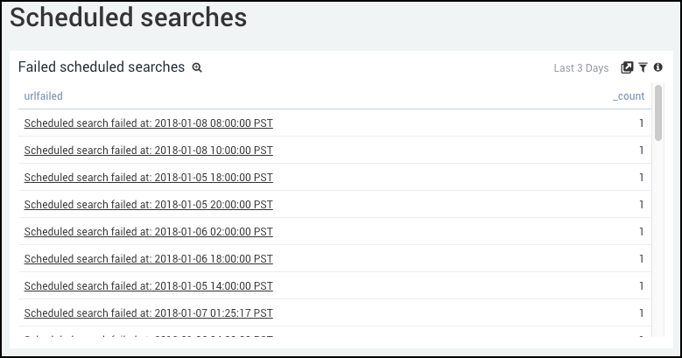The height and width of the screenshot is (358, 682).
Task: Open the Last 3 Days time range
Action: pos(580,68)
